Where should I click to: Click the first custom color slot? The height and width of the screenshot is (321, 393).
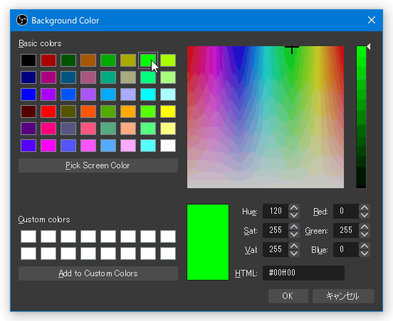coord(28,236)
